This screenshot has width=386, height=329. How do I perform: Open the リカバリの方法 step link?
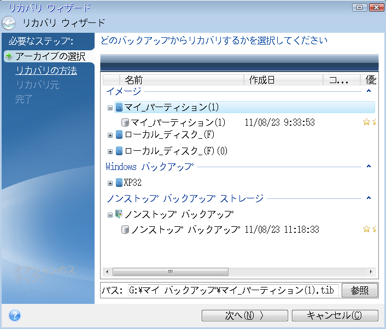(46, 70)
